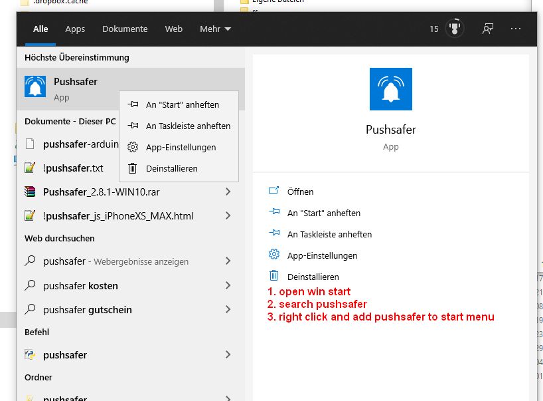
Task: Expand arrow for pushsafer Webergebnisse anzeigen
Action: 228,261
